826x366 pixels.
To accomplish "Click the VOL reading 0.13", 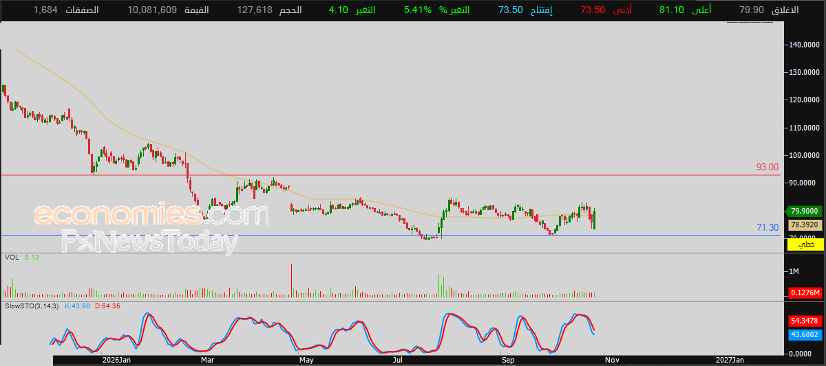I will pyautogui.click(x=31, y=257).
